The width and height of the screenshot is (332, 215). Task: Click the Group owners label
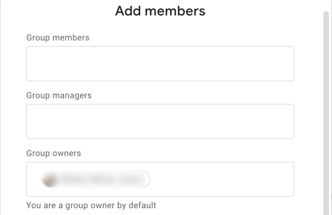tap(54, 153)
